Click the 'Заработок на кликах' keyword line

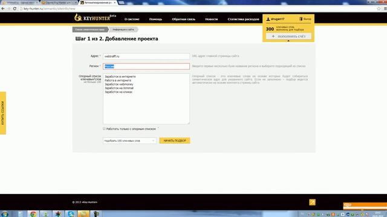pos(119,92)
